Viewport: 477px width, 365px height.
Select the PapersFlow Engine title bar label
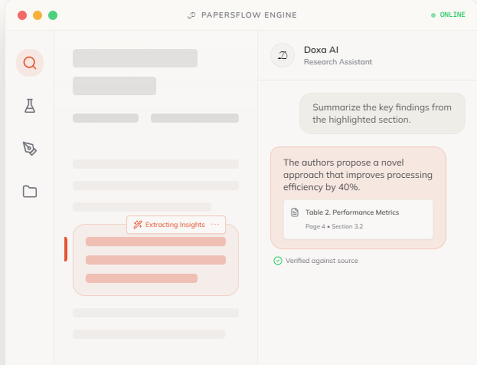[249, 15]
